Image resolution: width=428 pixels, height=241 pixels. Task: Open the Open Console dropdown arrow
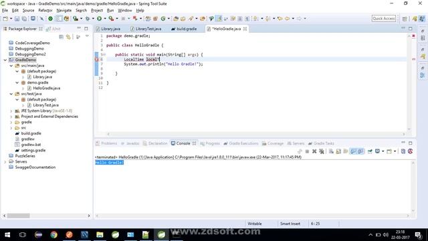click(x=395, y=151)
